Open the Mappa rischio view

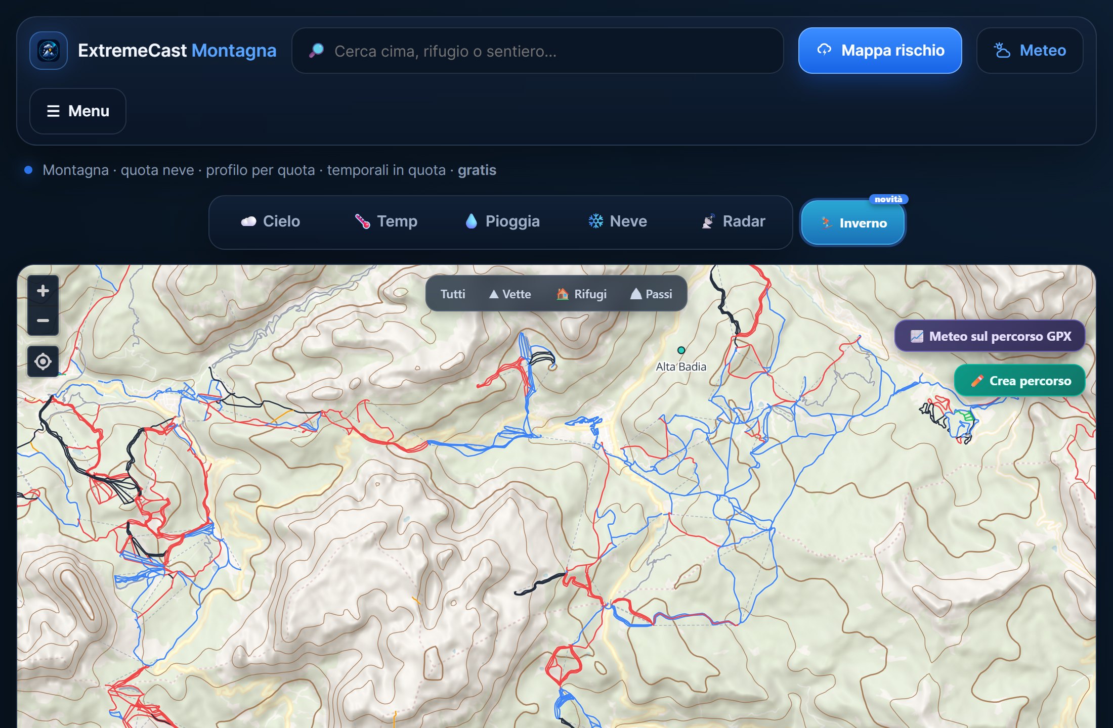point(880,51)
